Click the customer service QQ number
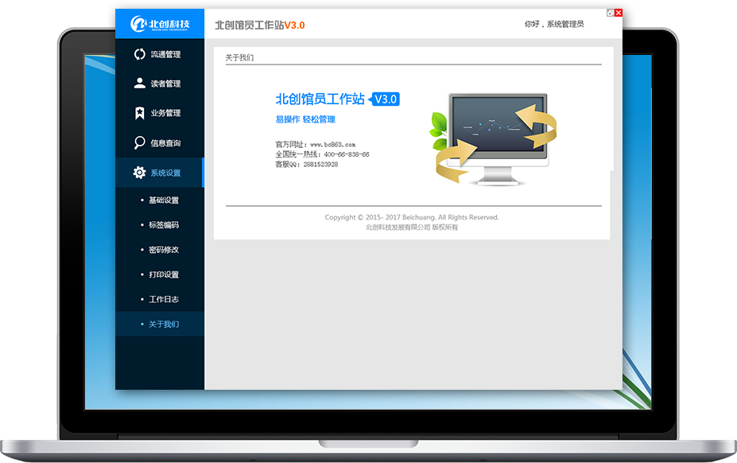This screenshot has width=737, height=463. point(320,164)
